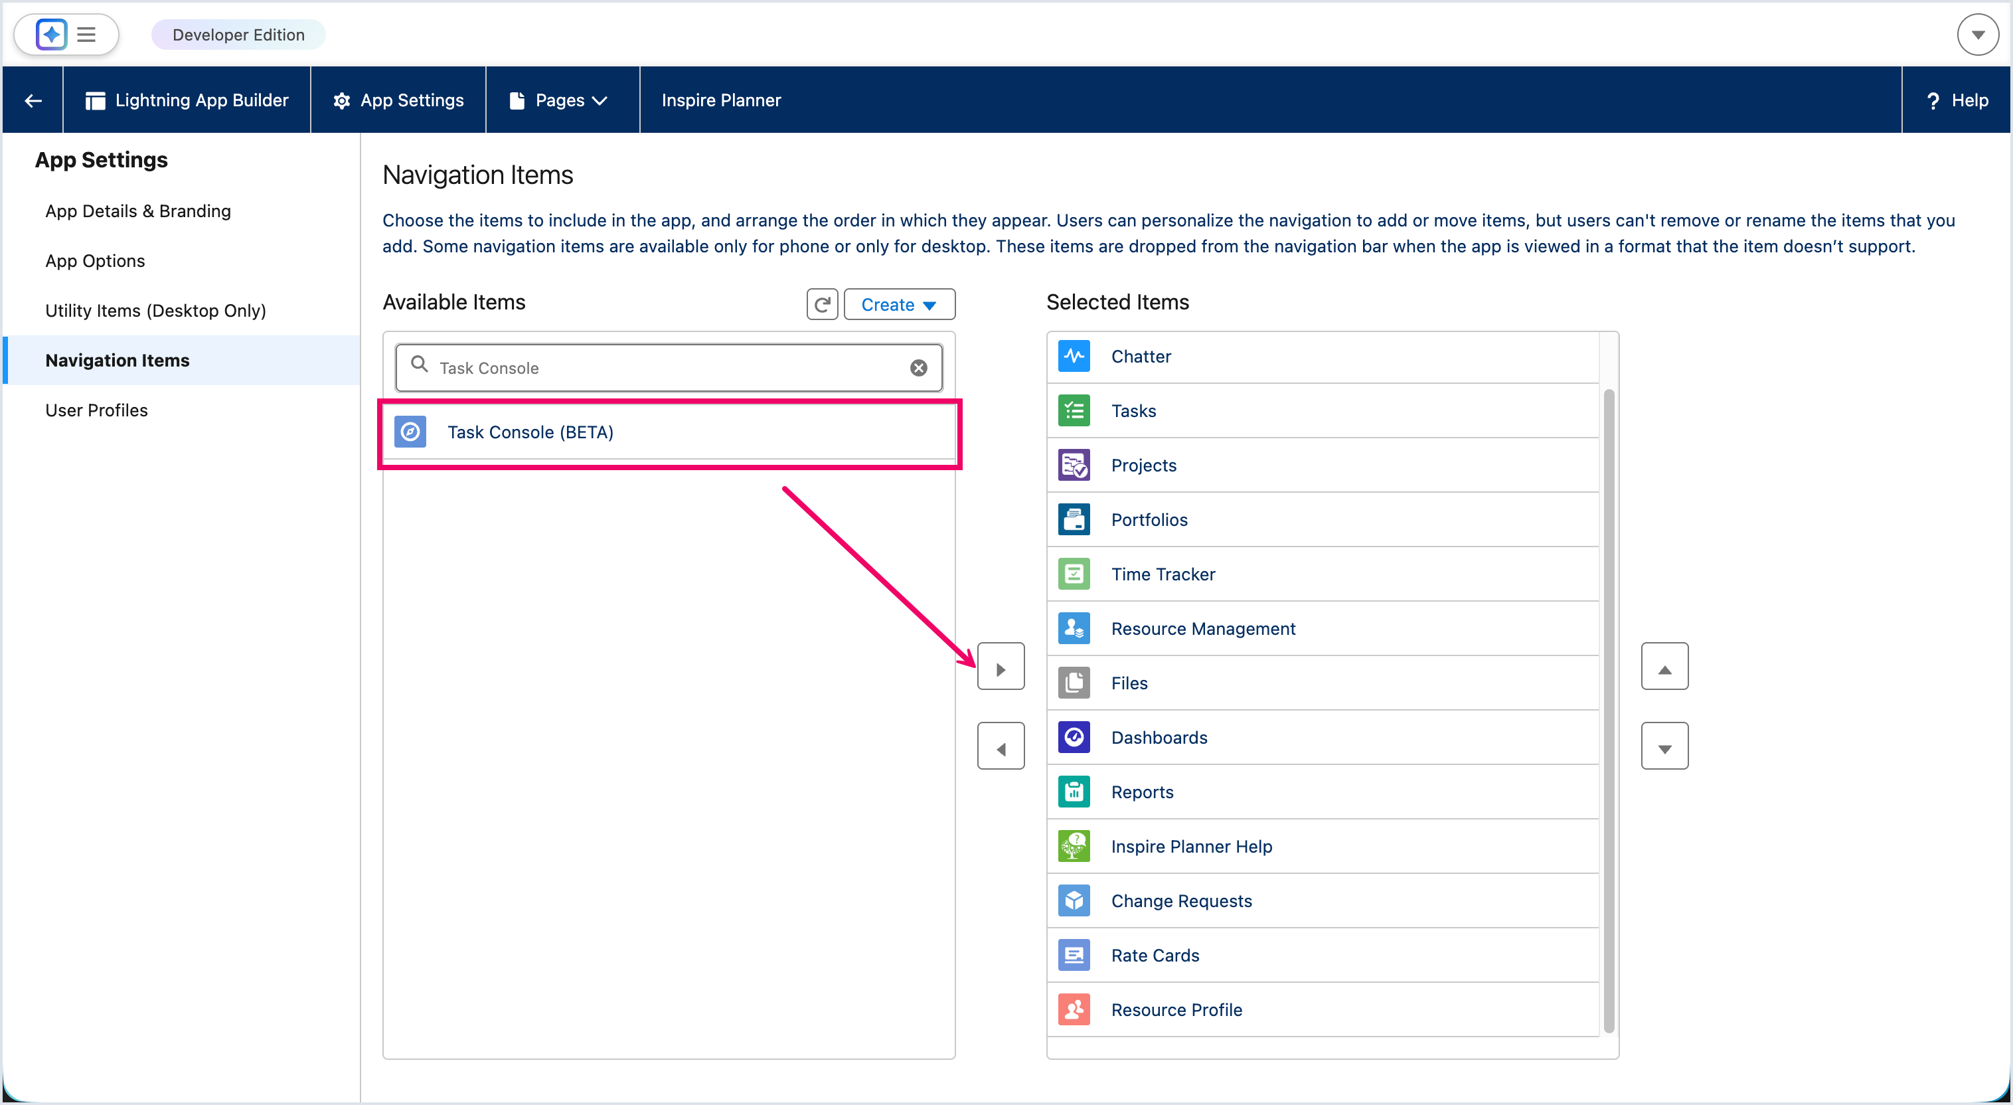This screenshot has height=1105, width=2013.
Task: Click the Time Tracker icon
Action: tap(1074, 574)
